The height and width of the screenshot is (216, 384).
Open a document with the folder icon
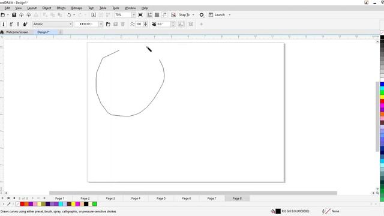2,15
